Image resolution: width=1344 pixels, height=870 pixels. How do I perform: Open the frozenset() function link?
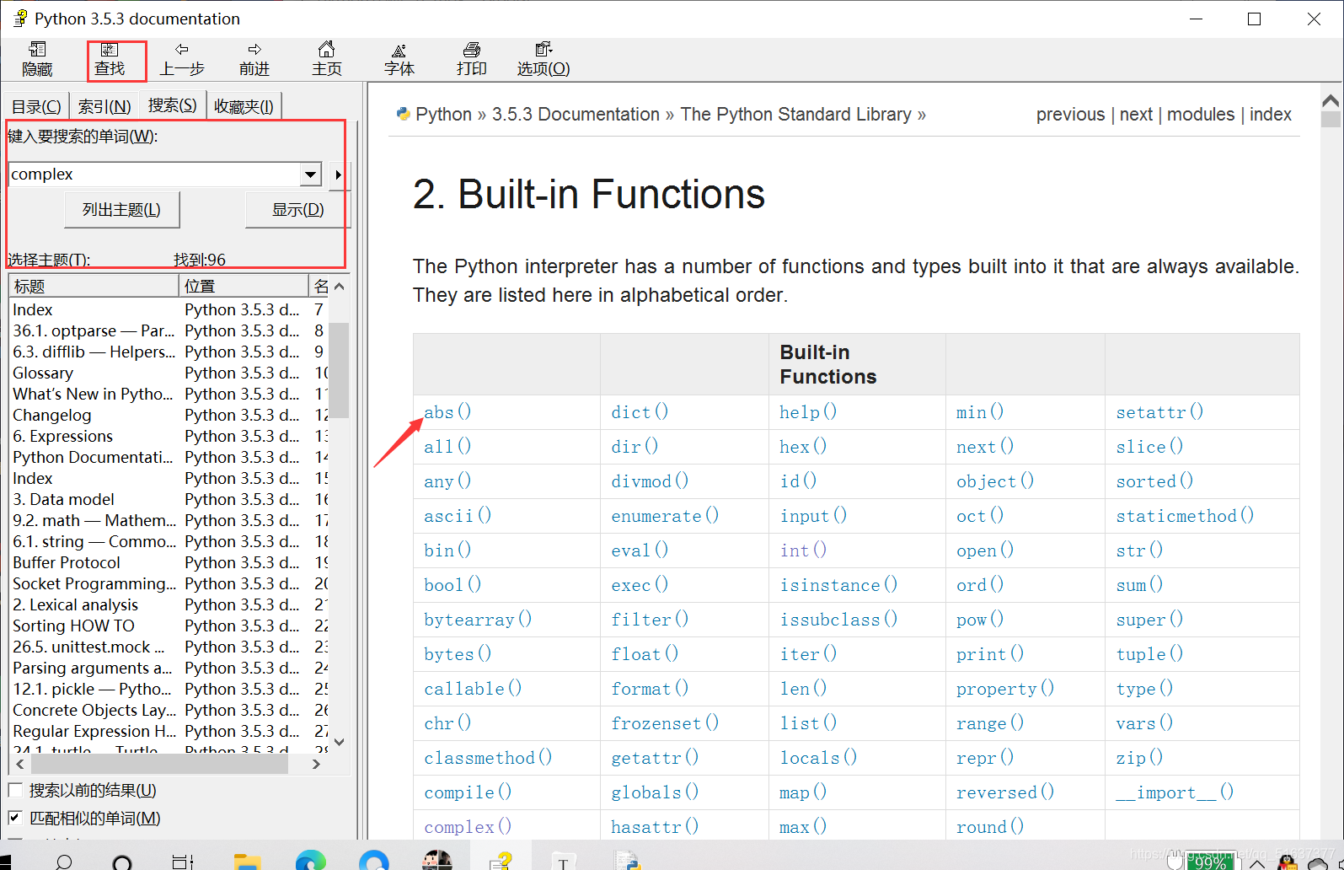(665, 722)
